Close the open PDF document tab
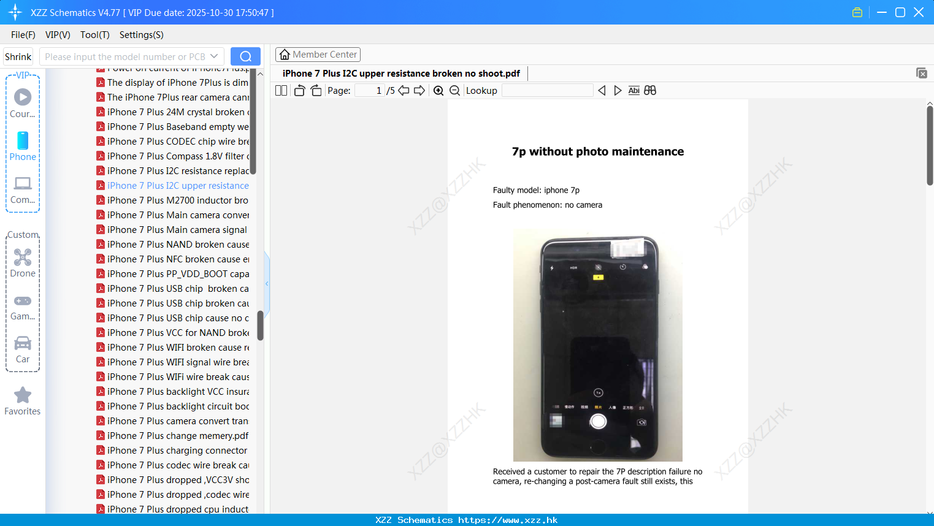Image resolution: width=934 pixels, height=526 pixels. pos(921,73)
